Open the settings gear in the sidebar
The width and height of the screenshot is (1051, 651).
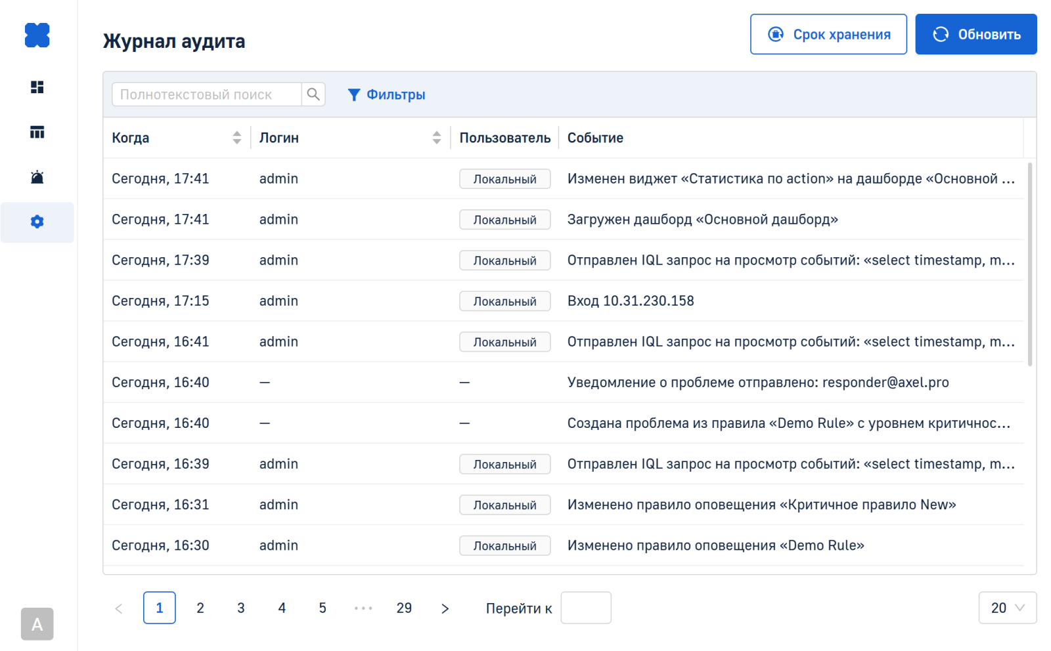[x=37, y=222]
